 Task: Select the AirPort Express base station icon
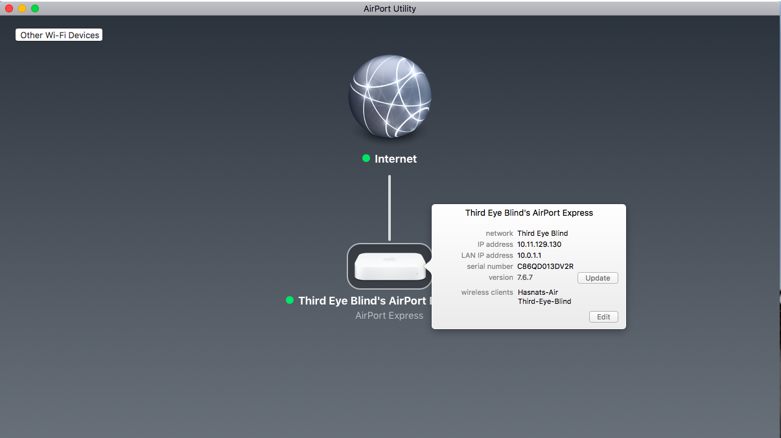(390, 266)
